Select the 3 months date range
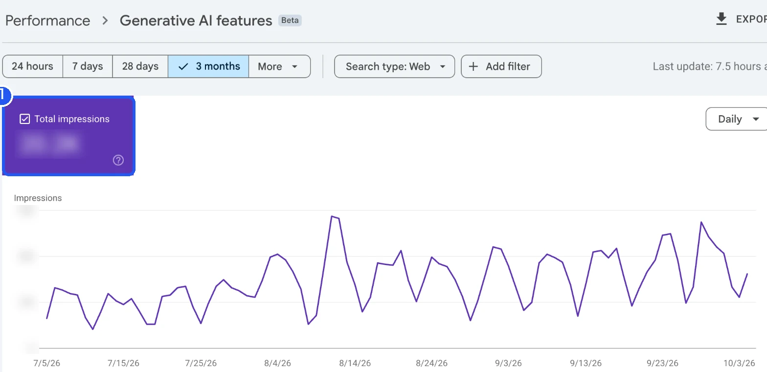The image size is (767, 372). (208, 66)
